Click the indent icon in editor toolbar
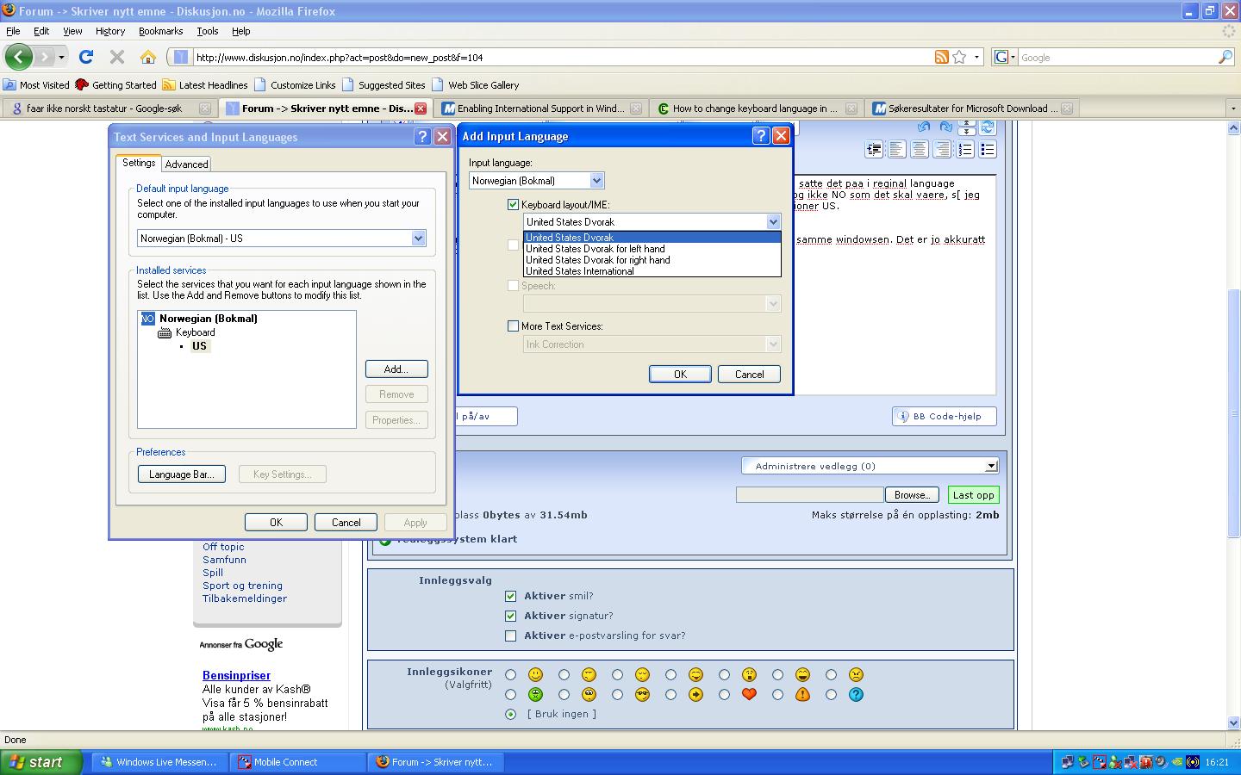Viewport: 1241px width, 775px height. tap(874, 150)
